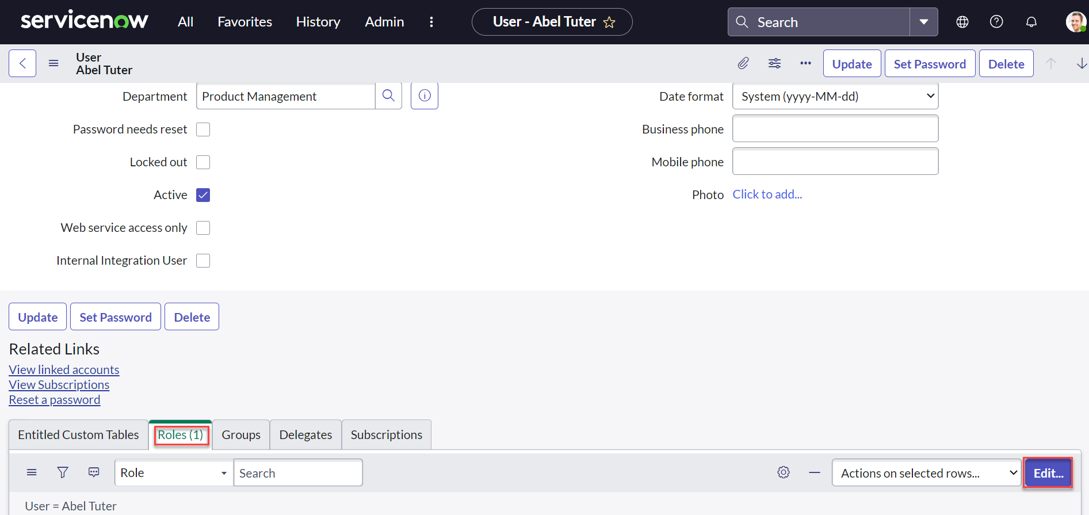Click the paperclip attachments icon
Viewport: 1089px width, 515px height.
point(743,63)
